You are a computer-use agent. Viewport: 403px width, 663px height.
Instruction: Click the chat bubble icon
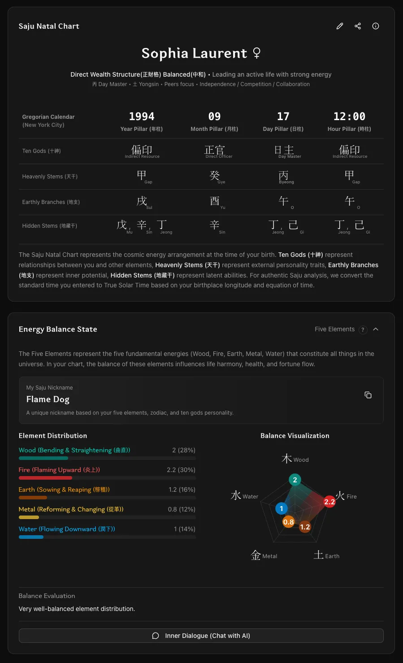(156, 636)
